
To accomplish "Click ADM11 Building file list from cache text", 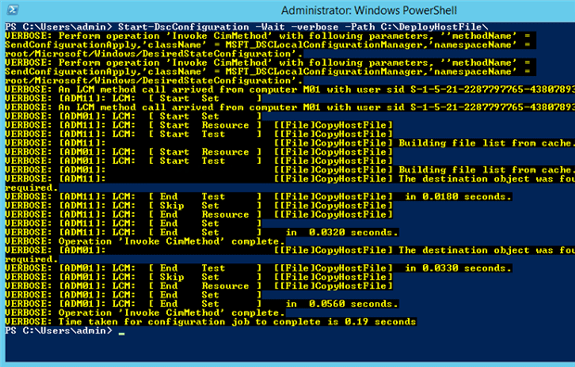I will [x=486, y=143].
